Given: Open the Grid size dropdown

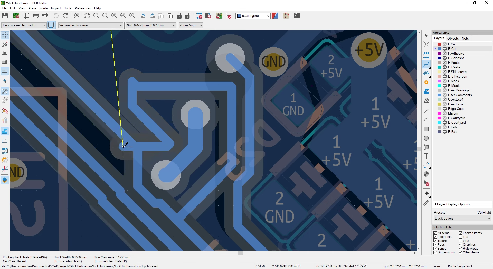Looking at the screenshot, I should point(151,25).
